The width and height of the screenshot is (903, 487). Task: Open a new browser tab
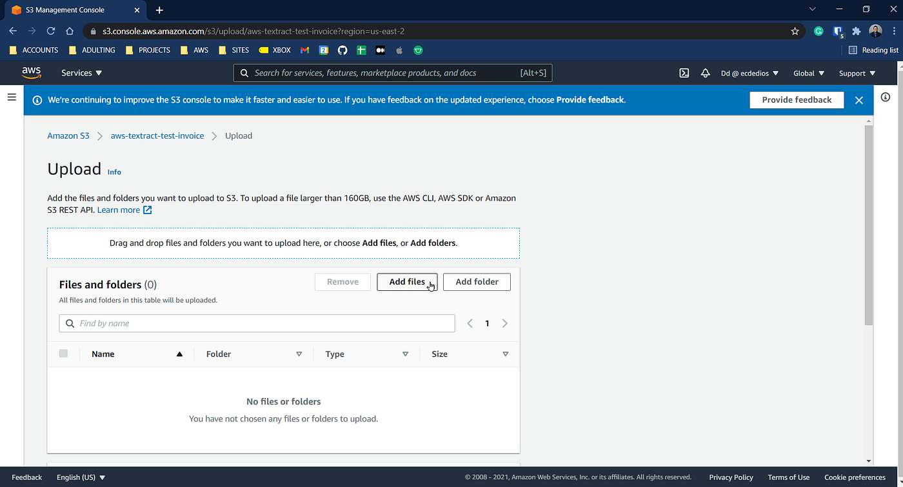pos(159,10)
